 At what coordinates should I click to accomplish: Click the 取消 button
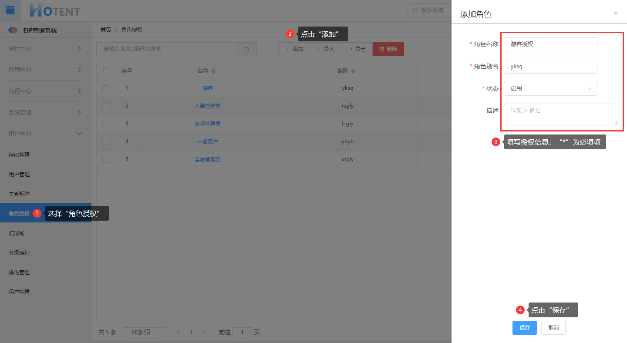553,328
